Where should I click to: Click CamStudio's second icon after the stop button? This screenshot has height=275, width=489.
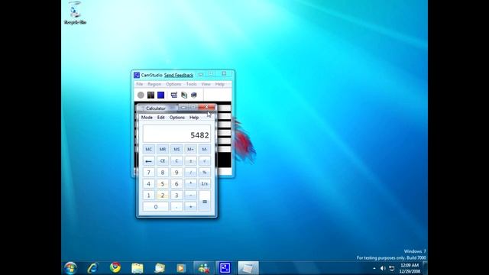point(184,95)
